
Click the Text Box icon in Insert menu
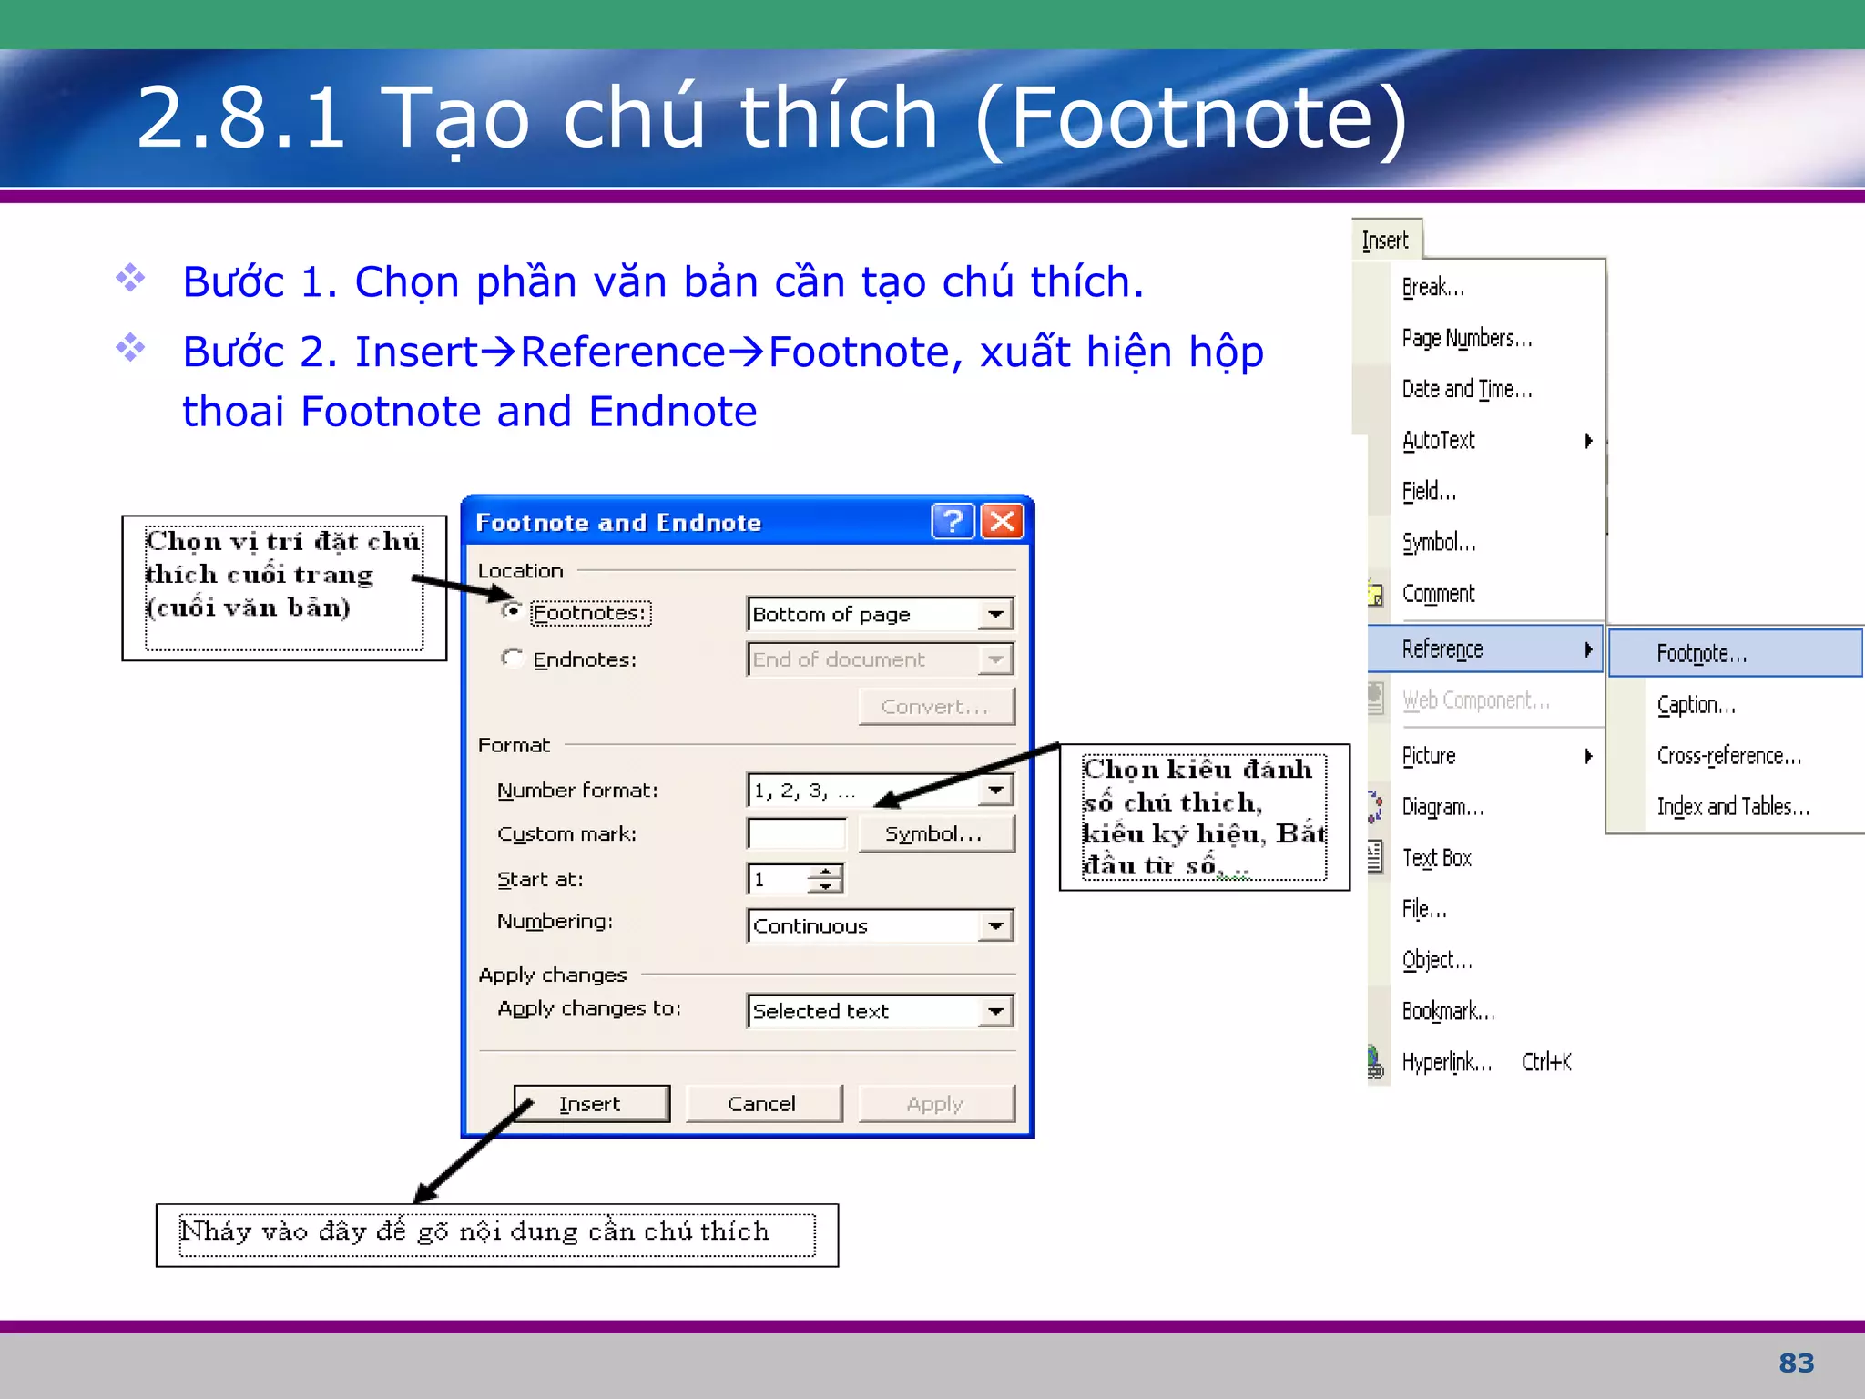1376,858
